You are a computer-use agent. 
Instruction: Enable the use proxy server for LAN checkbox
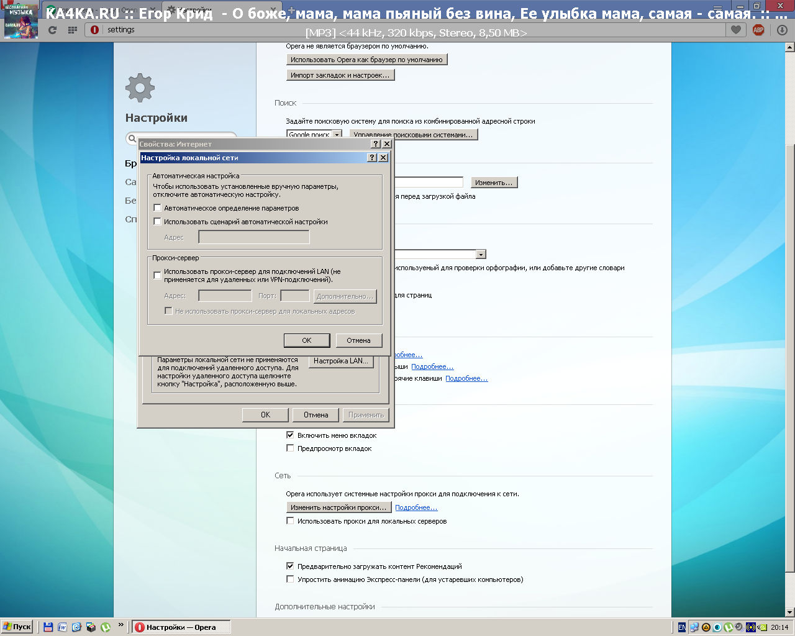(158, 275)
